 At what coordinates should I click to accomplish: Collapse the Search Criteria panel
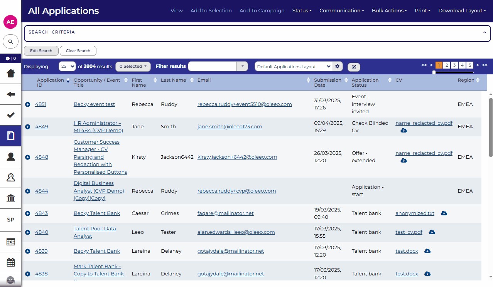click(485, 33)
